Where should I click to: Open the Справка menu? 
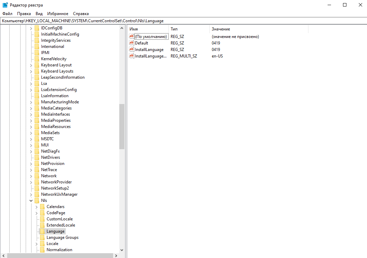click(81, 14)
